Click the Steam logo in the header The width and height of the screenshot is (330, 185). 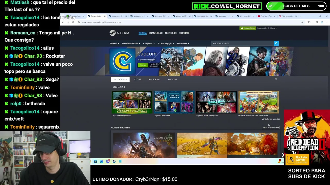click(x=119, y=33)
